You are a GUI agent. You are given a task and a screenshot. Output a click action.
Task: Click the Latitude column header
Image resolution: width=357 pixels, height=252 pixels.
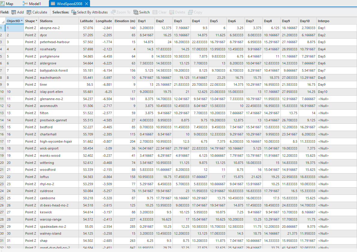[86, 21]
